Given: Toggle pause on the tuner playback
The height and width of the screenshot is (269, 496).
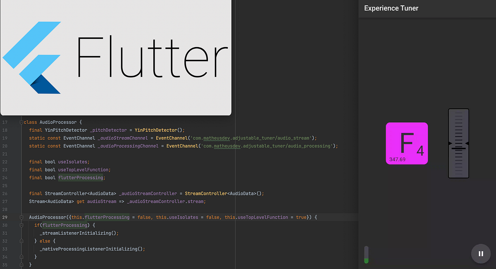Looking at the screenshot, I should pos(481,254).
